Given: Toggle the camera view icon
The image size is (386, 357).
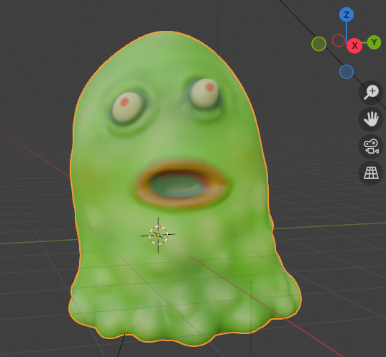Looking at the screenshot, I should point(371,147).
